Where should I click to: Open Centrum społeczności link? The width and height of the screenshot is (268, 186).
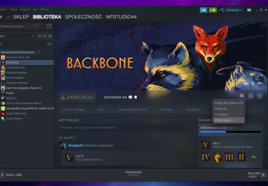(132, 110)
